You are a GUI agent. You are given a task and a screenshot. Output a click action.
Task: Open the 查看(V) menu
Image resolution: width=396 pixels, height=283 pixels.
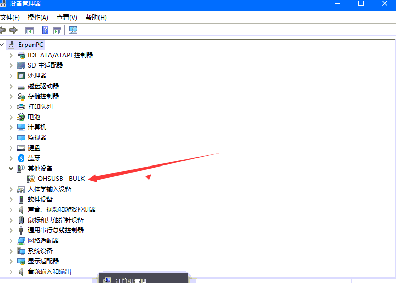[67, 18]
